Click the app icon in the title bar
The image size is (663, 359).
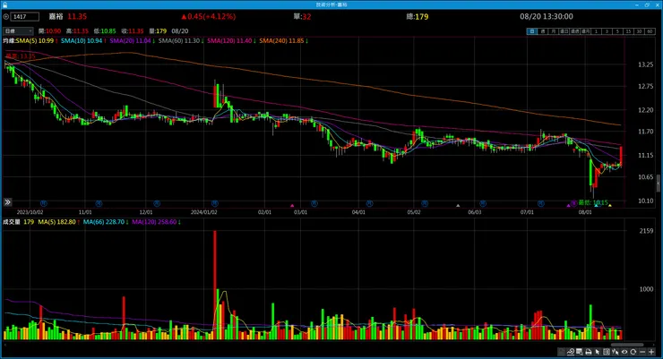[x=4, y=4]
